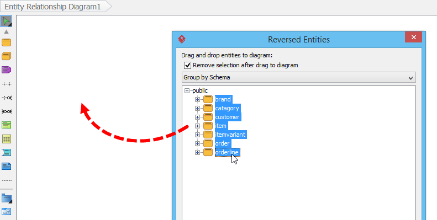Select the stacked entities tool
The image size is (437, 220).
tap(7, 56)
